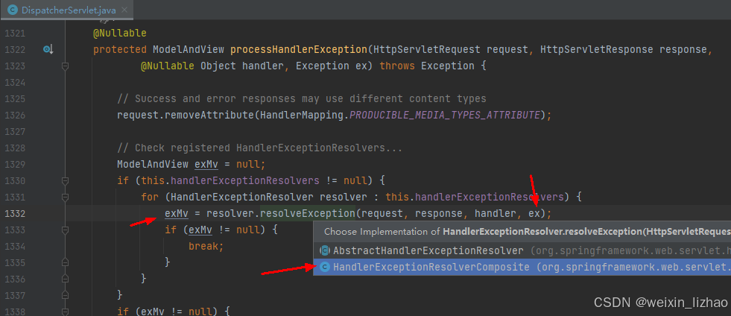The image size is (731, 316).
Task: Click the removeAttribute method call
Action: 209,115
